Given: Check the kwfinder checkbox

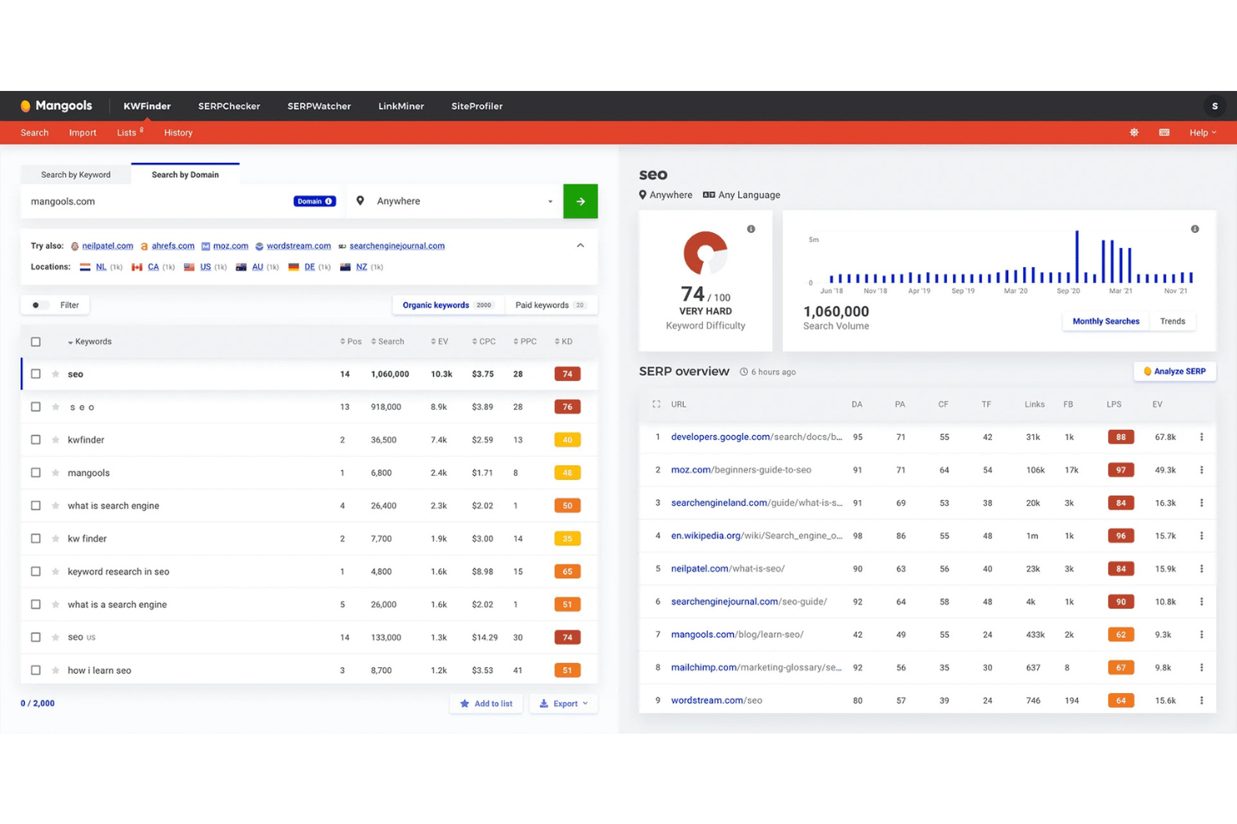Looking at the screenshot, I should (36, 440).
